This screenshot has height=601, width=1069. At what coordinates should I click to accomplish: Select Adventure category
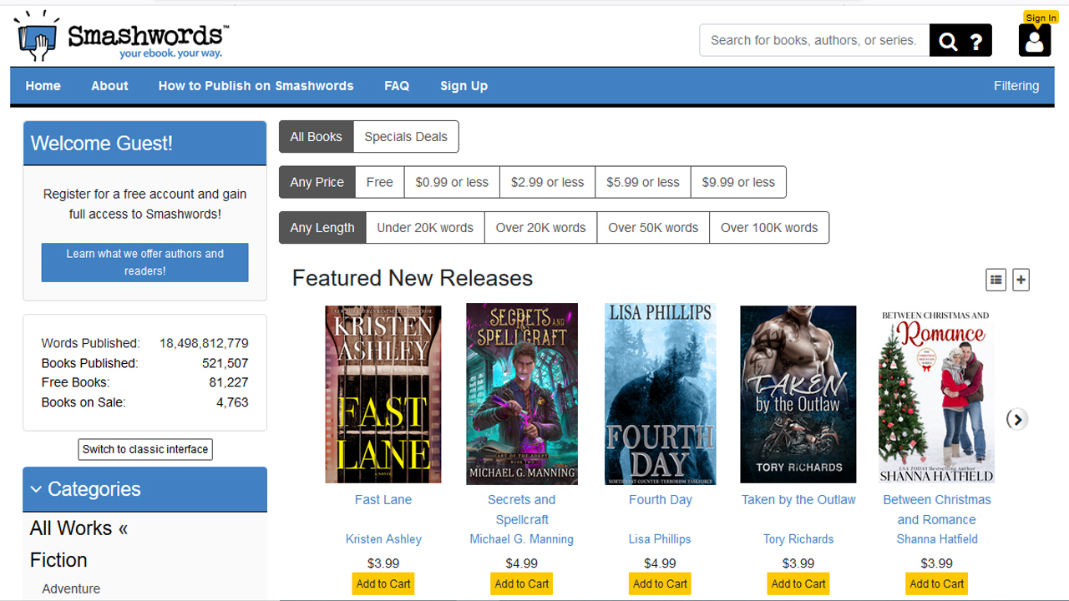[x=71, y=588]
